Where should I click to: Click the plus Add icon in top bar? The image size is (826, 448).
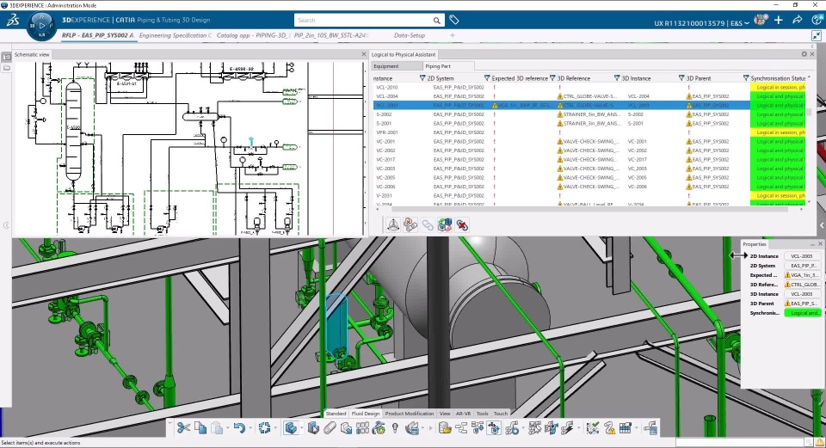779,20
